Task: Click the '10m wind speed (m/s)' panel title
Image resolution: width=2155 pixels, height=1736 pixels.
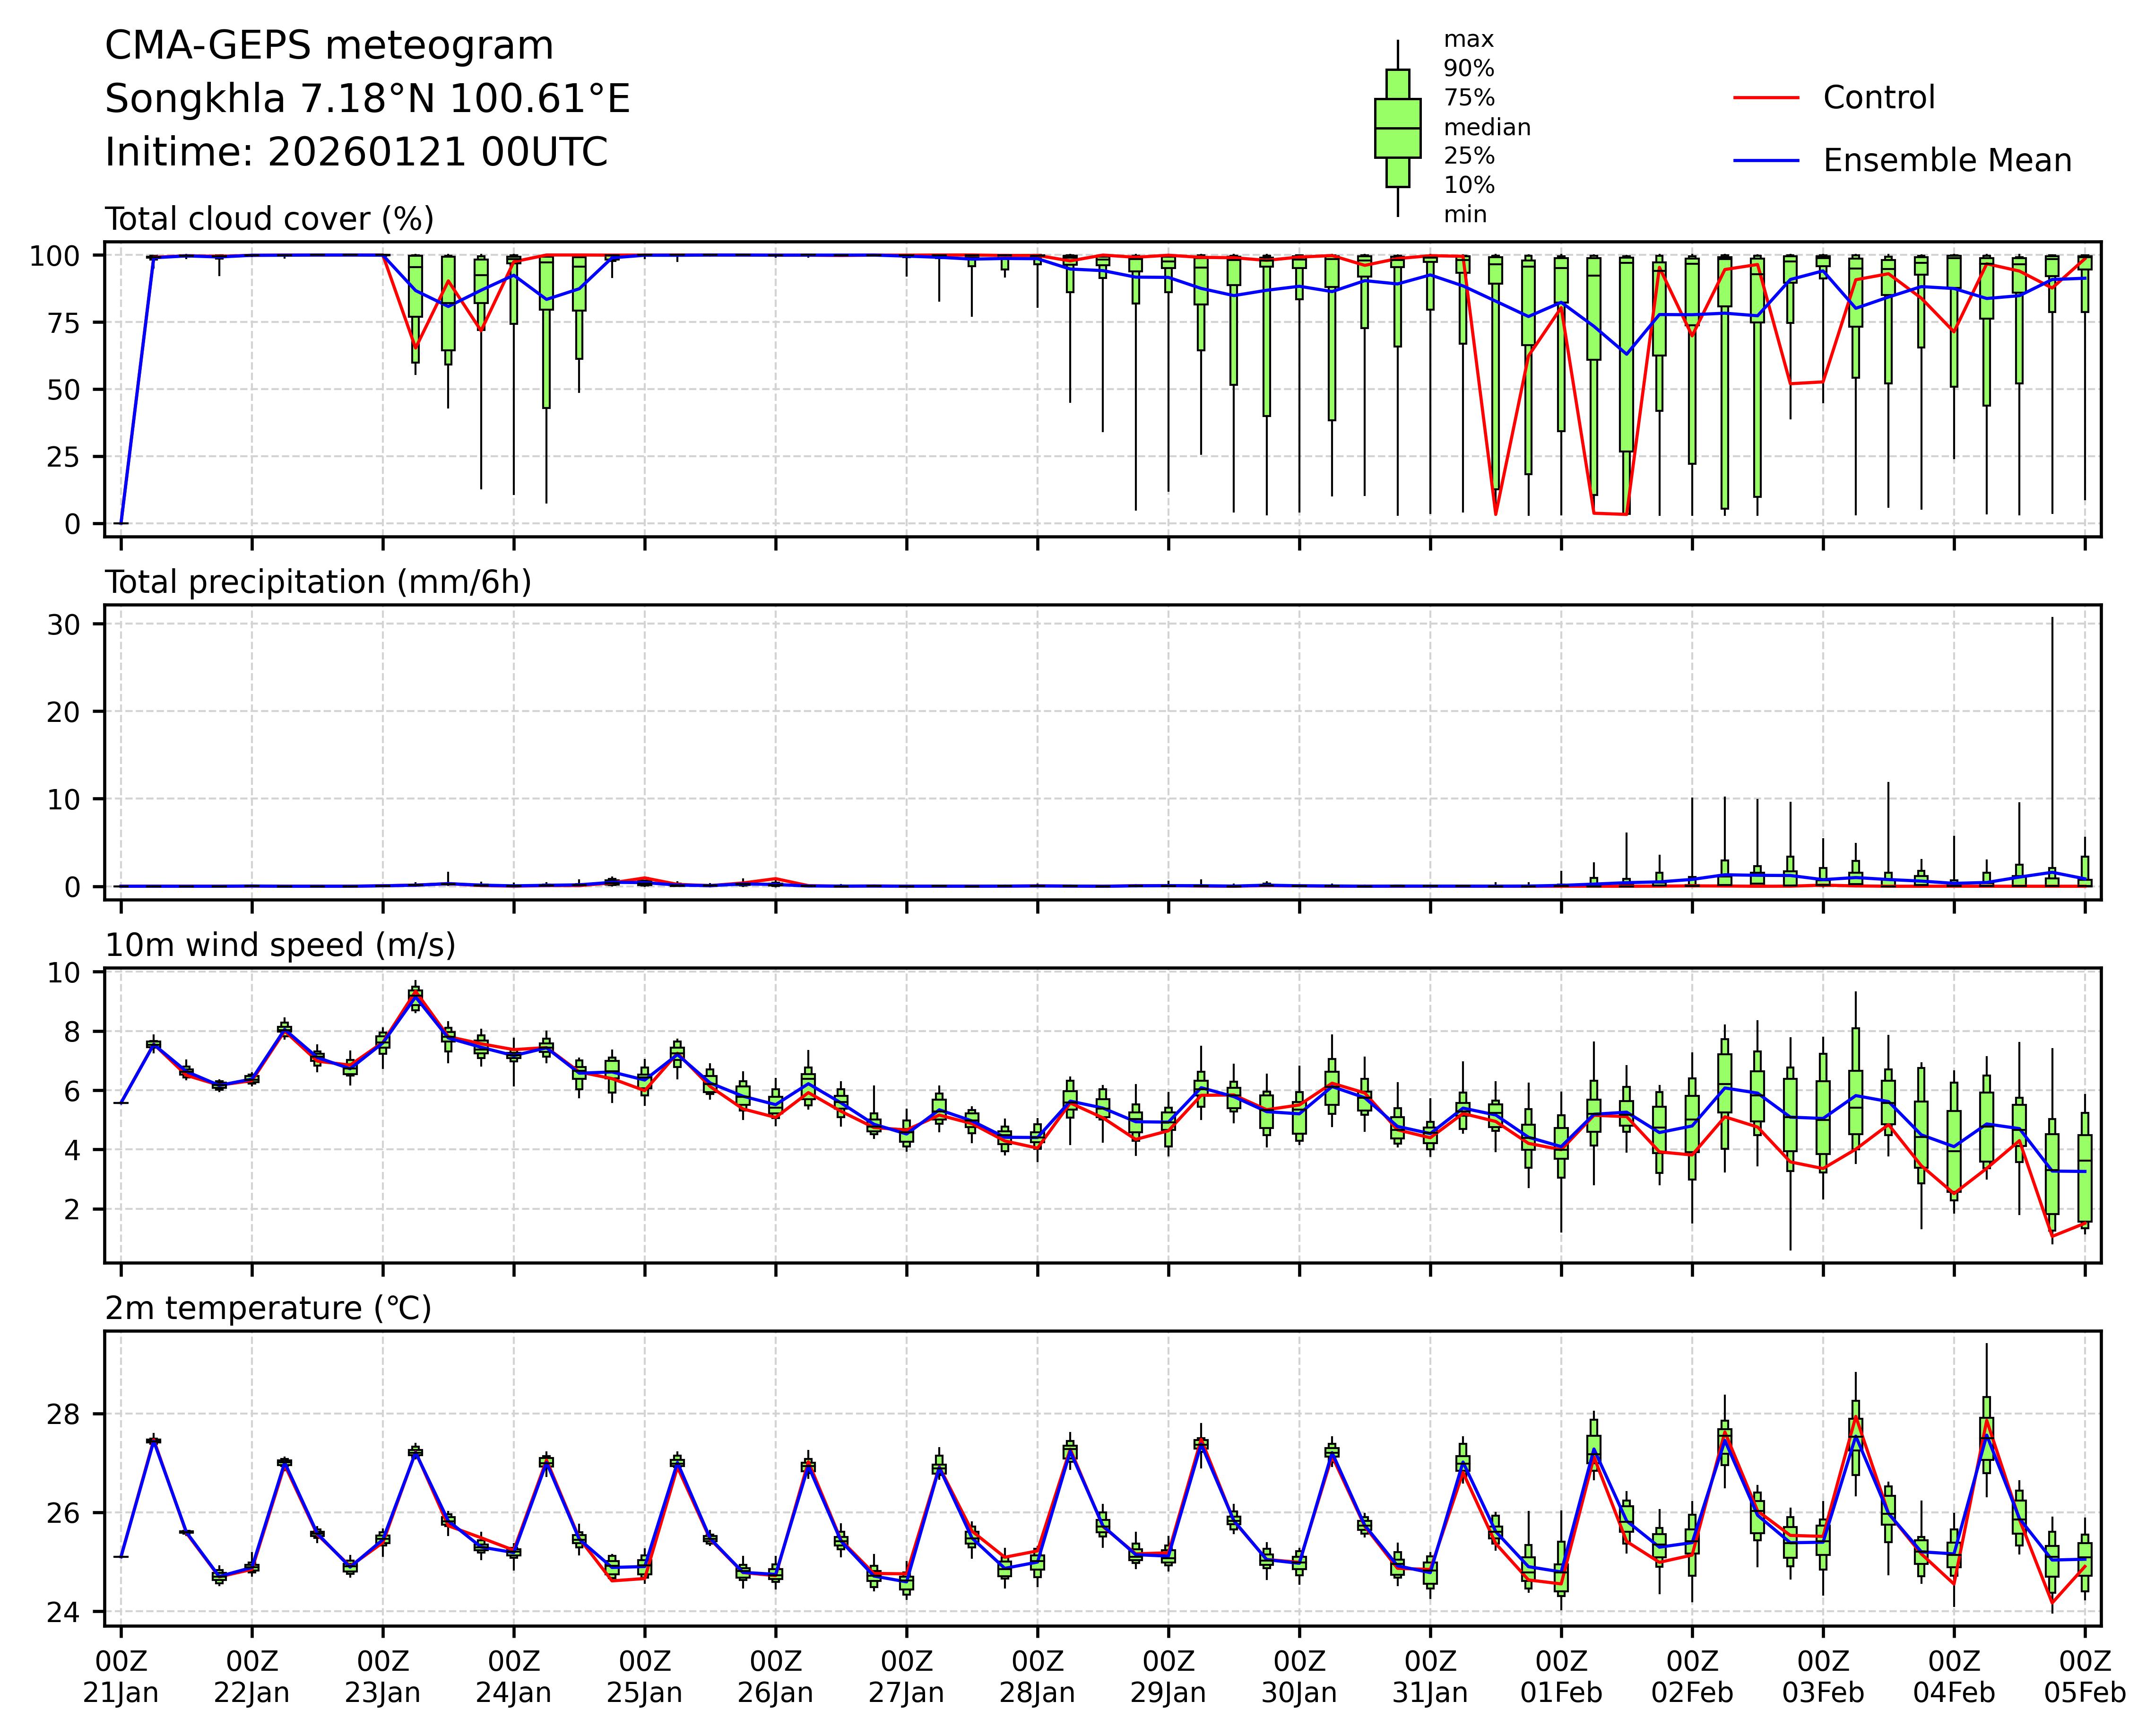Action: click(280, 945)
